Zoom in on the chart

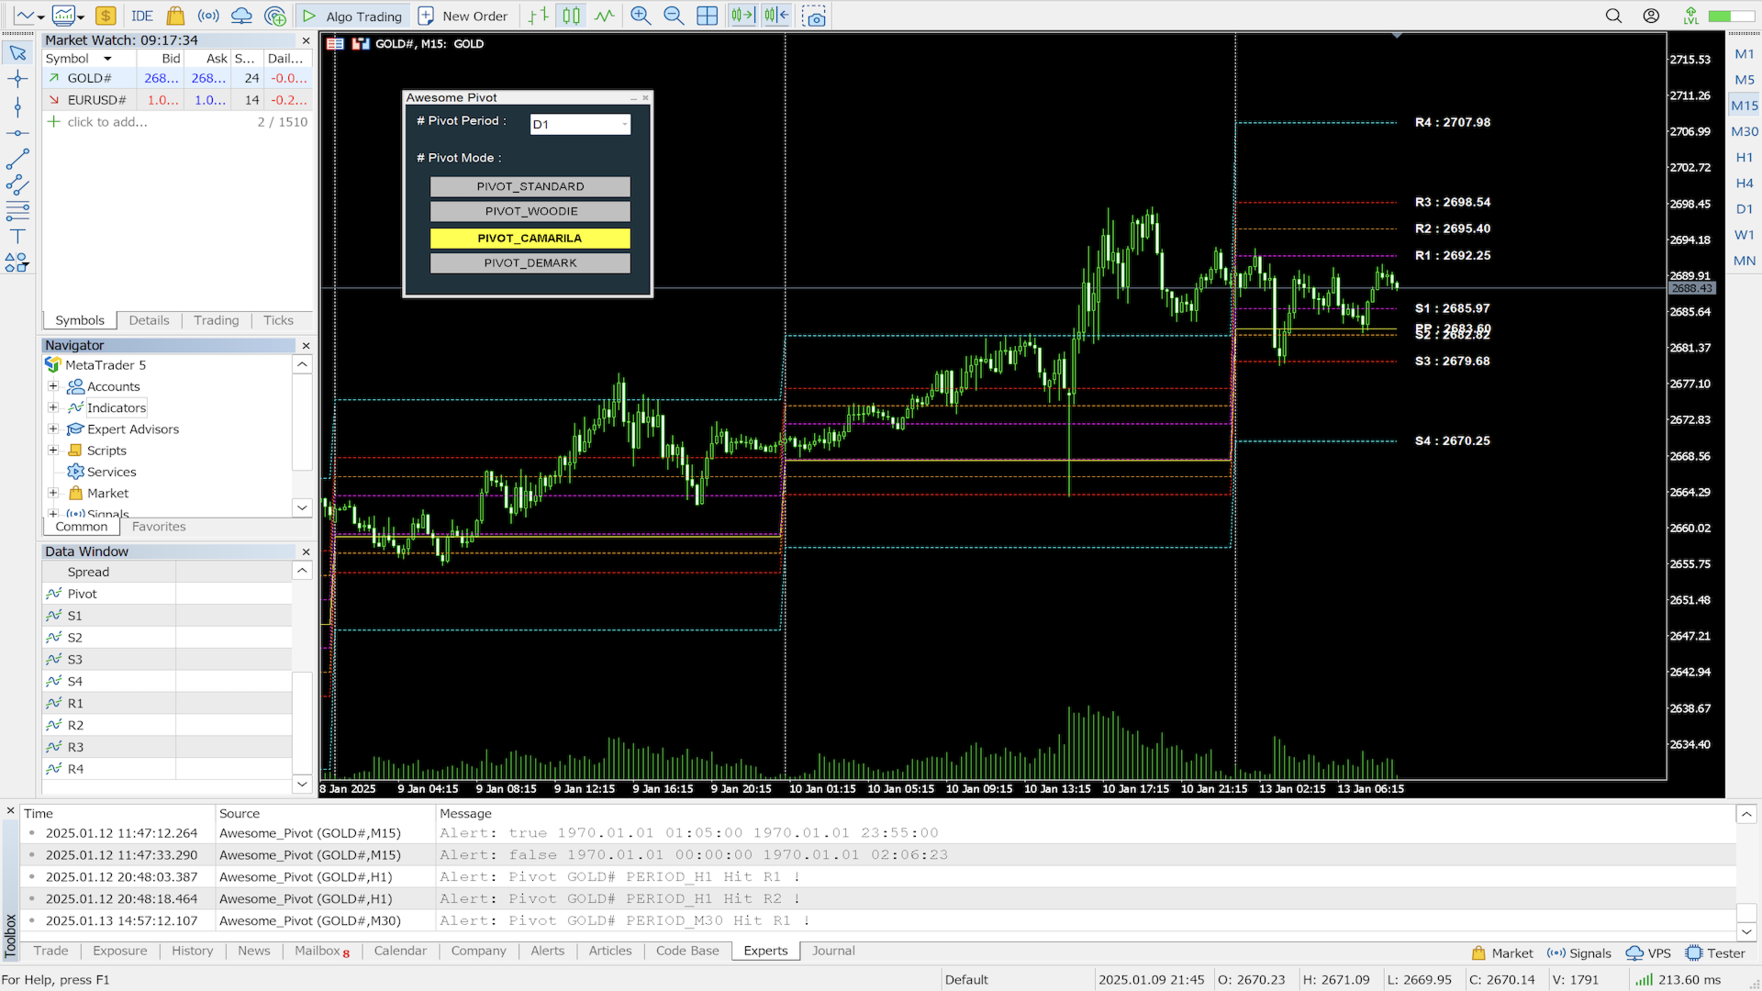(x=641, y=16)
